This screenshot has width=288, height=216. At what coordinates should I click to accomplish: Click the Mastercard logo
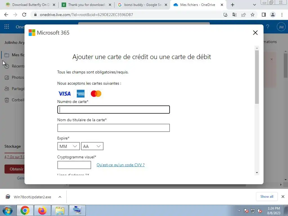click(96, 94)
